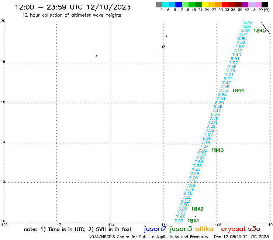The image size is (273, 240).
Task: Click the 5.98 wave height reading
Action: 245,31
